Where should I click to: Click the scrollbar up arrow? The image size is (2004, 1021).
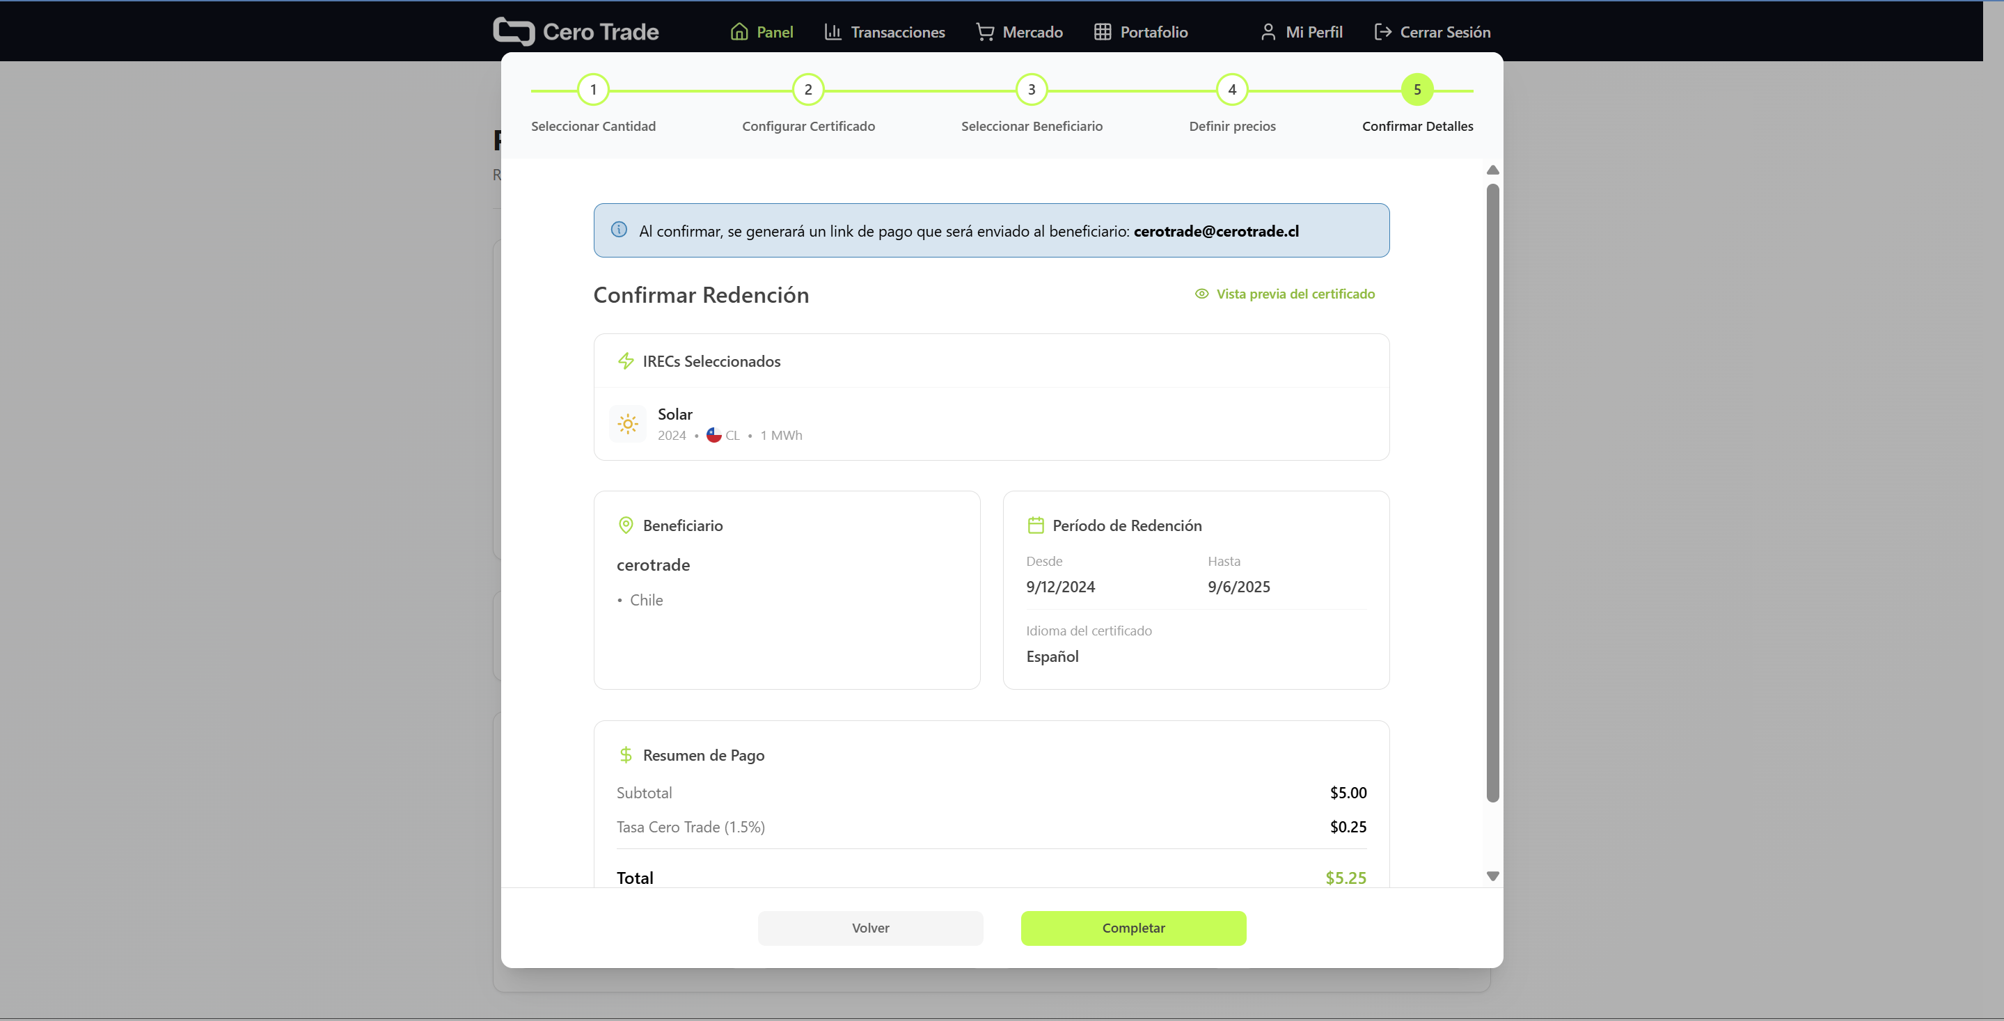point(1492,170)
